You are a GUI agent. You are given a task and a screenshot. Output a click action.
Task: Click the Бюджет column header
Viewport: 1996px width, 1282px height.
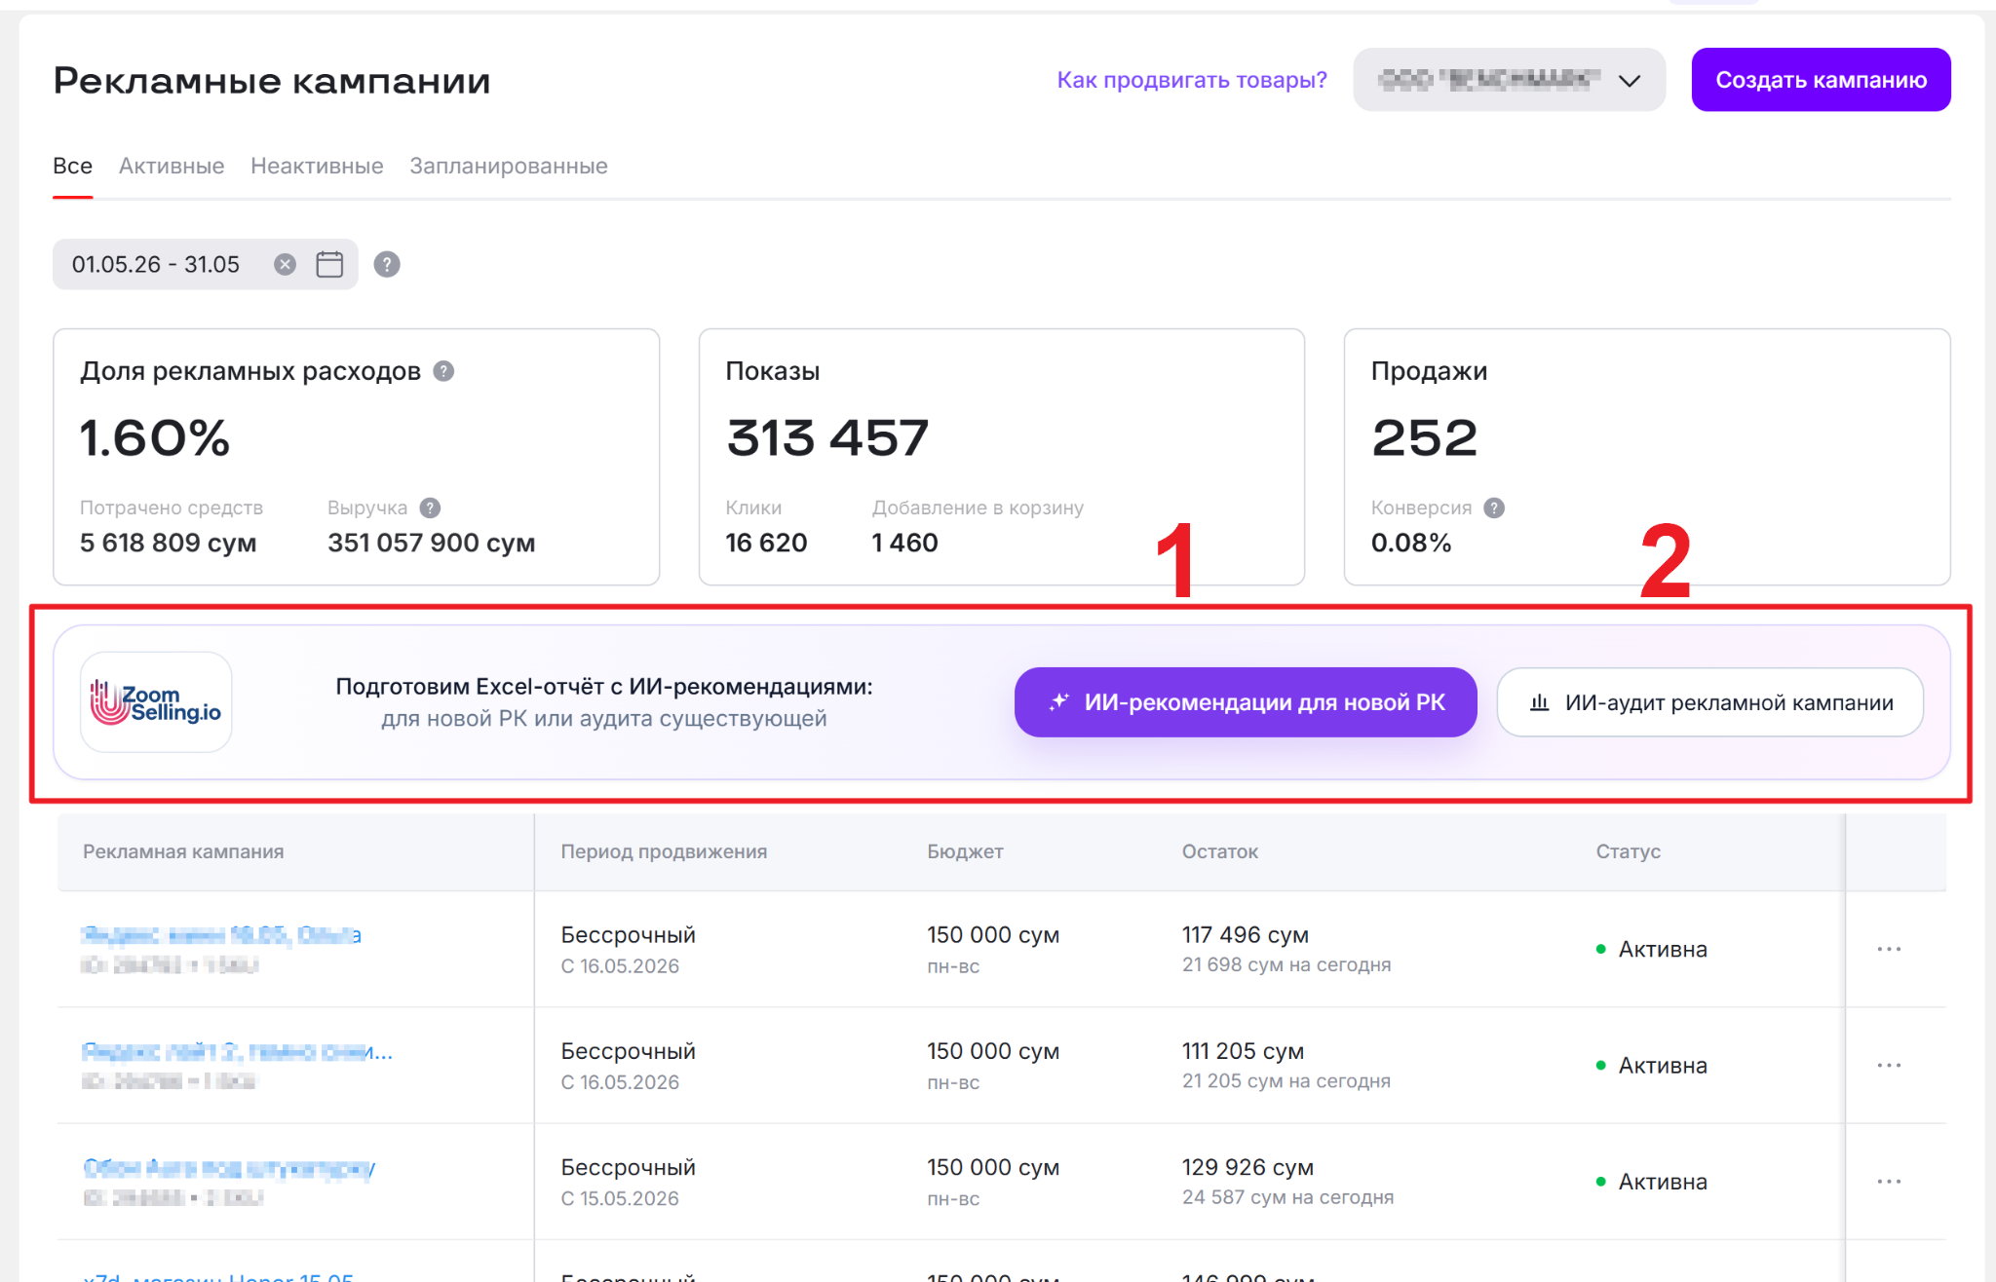coord(965,851)
